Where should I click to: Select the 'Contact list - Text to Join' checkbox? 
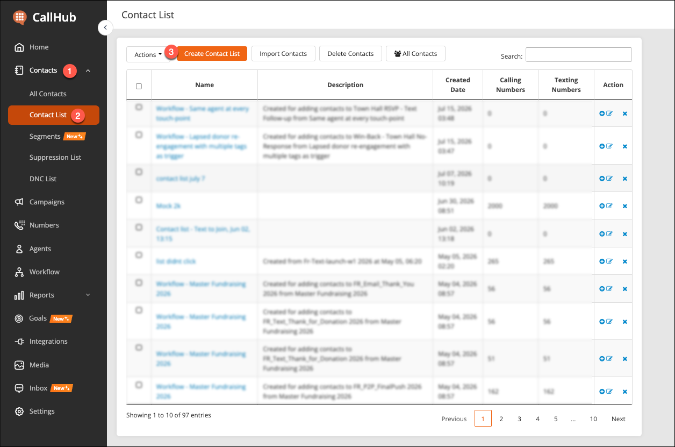(x=139, y=228)
